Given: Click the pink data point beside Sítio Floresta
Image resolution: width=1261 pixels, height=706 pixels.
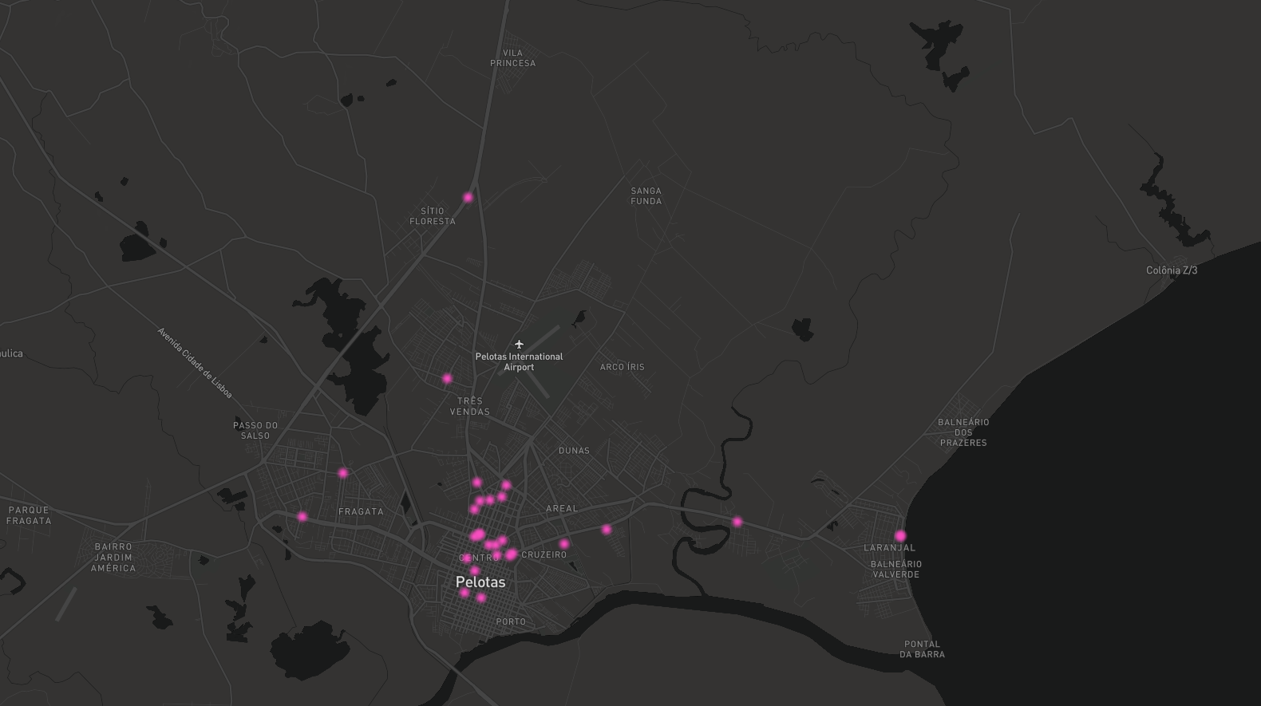Looking at the screenshot, I should pos(468,197).
